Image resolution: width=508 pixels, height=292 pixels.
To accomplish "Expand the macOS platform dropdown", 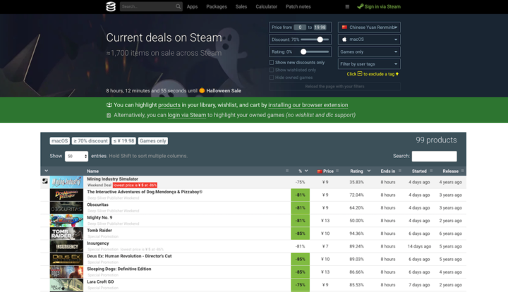I will [x=369, y=39].
